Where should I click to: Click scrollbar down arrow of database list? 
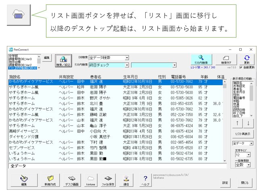39,68
